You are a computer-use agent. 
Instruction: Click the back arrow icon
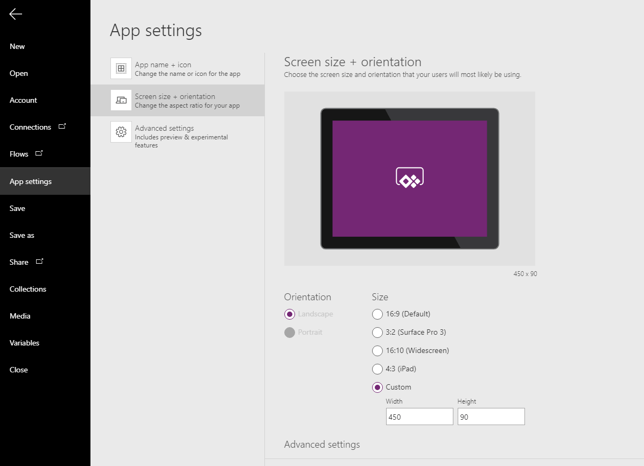[16, 14]
